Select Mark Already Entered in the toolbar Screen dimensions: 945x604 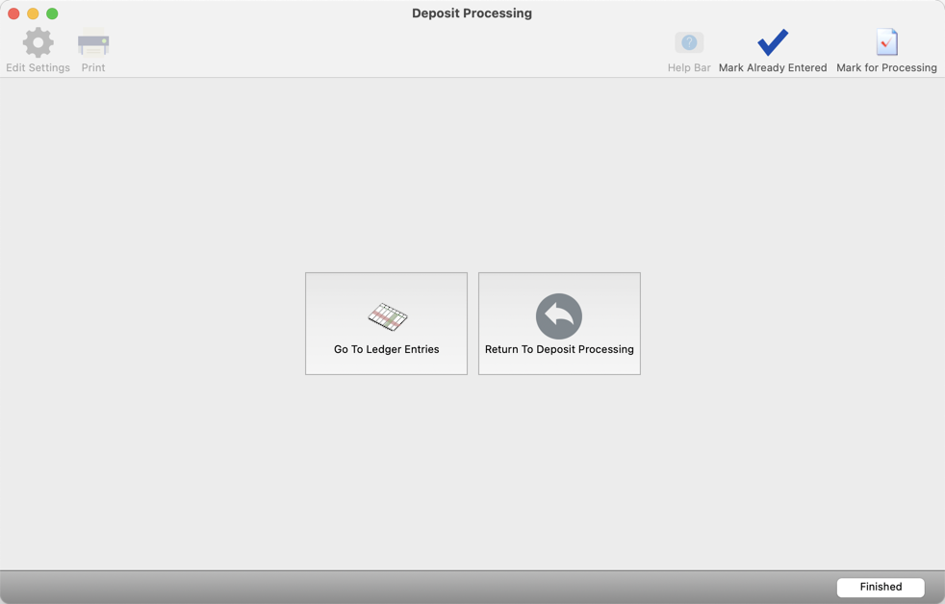coord(773,48)
